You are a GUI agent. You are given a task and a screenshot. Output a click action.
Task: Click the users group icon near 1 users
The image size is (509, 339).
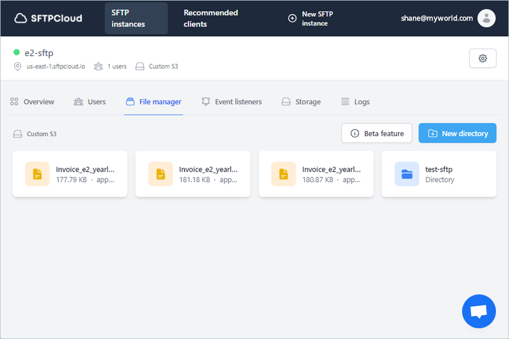[x=98, y=67]
